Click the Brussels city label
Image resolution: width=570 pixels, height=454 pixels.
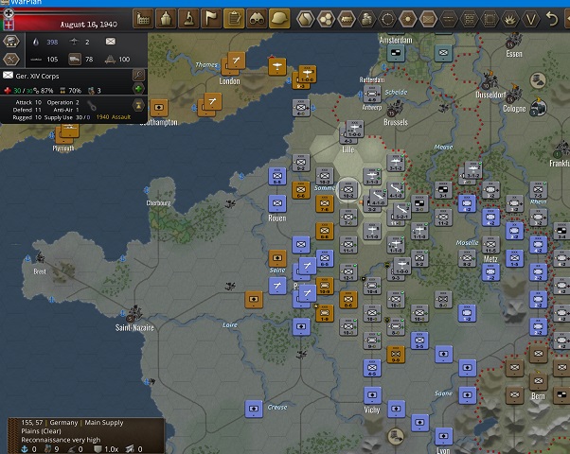(396, 122)
